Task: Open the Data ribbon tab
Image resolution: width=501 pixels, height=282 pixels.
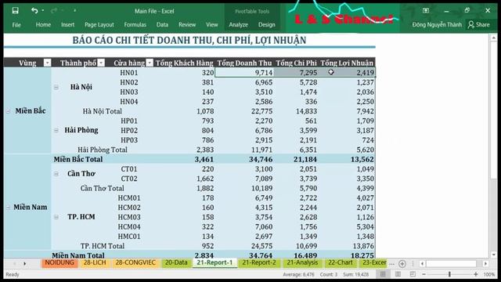Action: coord(162,24)
